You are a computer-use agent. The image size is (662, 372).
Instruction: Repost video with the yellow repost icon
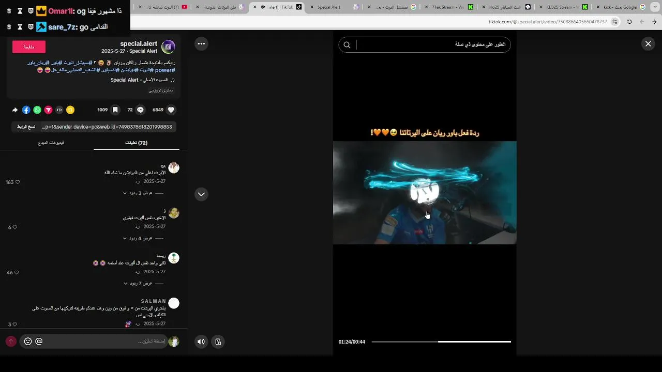click(70, 110)
